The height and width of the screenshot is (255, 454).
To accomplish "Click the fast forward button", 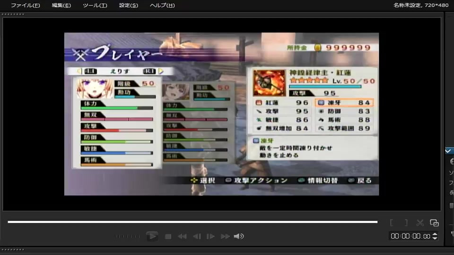I will 225,237.
